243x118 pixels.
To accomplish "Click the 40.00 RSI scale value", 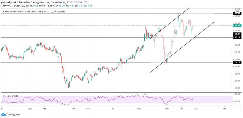I will coord(237,102).
